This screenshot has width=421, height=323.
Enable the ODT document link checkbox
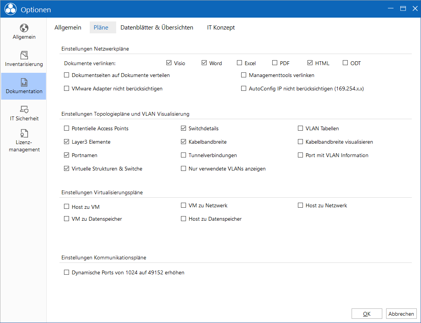tap(345, 63)
